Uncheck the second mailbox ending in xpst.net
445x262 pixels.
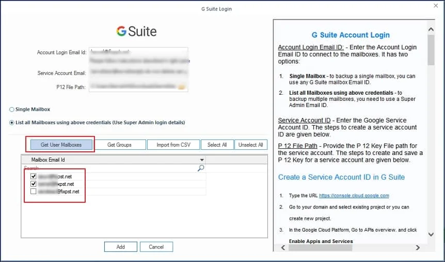(33, 184)
